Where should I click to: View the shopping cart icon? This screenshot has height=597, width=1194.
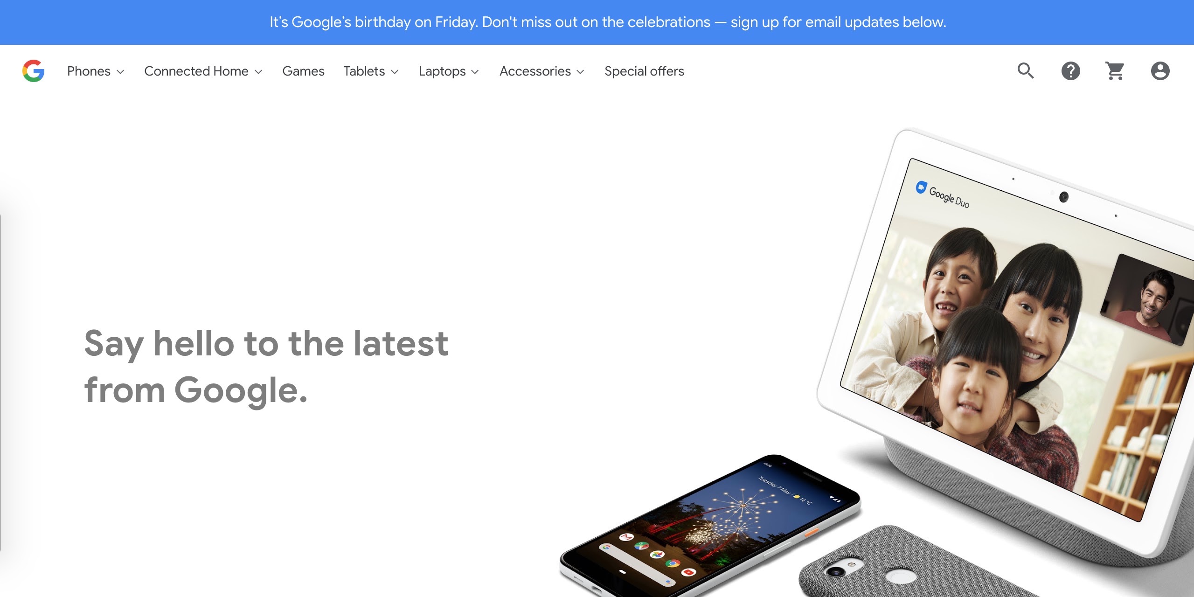(1115, 71)
